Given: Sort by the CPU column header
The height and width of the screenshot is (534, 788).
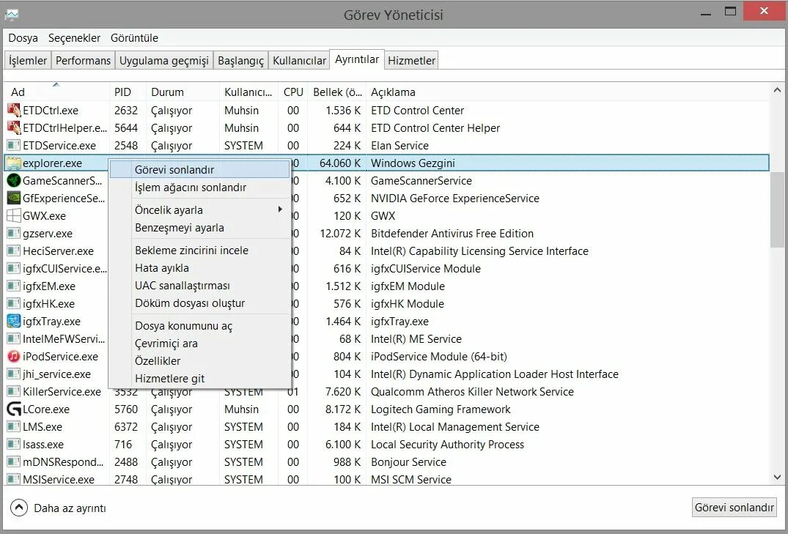Looking at the screenshot, I should point(293,92).
